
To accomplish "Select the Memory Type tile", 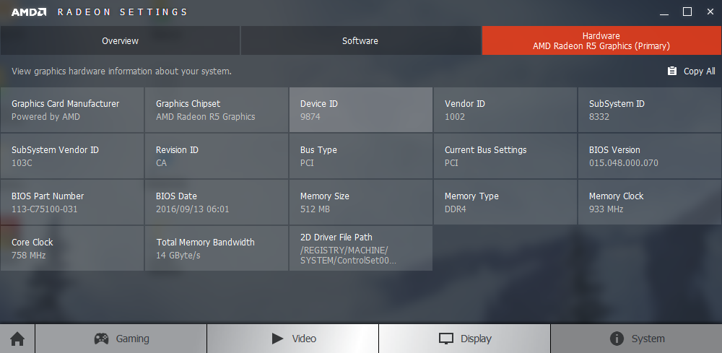I will pyautogui.click(x=505, y=202).
